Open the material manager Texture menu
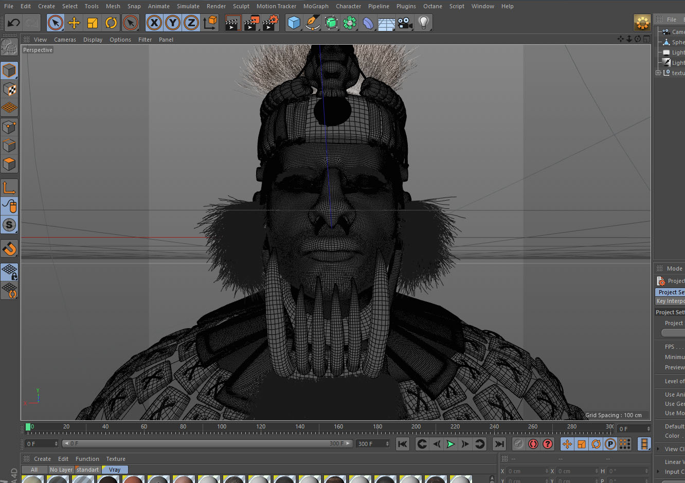The image size is (685, 483). (x=116, y=459)
